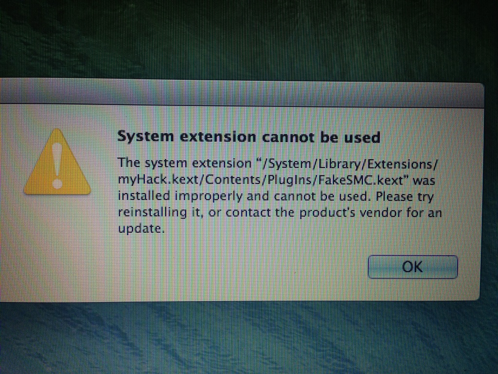Image resolution: width=498 pixels, height=374 pixels.
Task: Click the OK button
Action: [x=412, y=267]
